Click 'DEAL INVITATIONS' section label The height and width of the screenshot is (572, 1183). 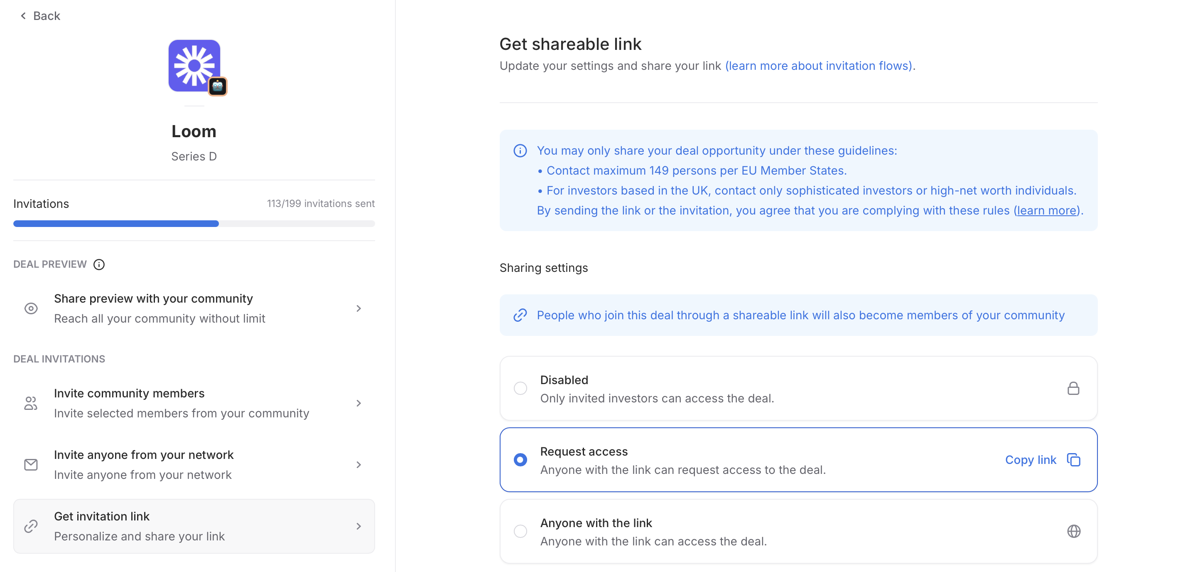click(59, 359)
